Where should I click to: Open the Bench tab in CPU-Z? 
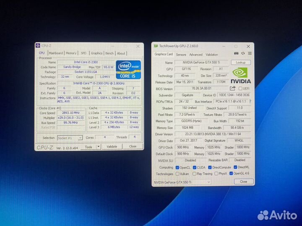coord(109,53)
